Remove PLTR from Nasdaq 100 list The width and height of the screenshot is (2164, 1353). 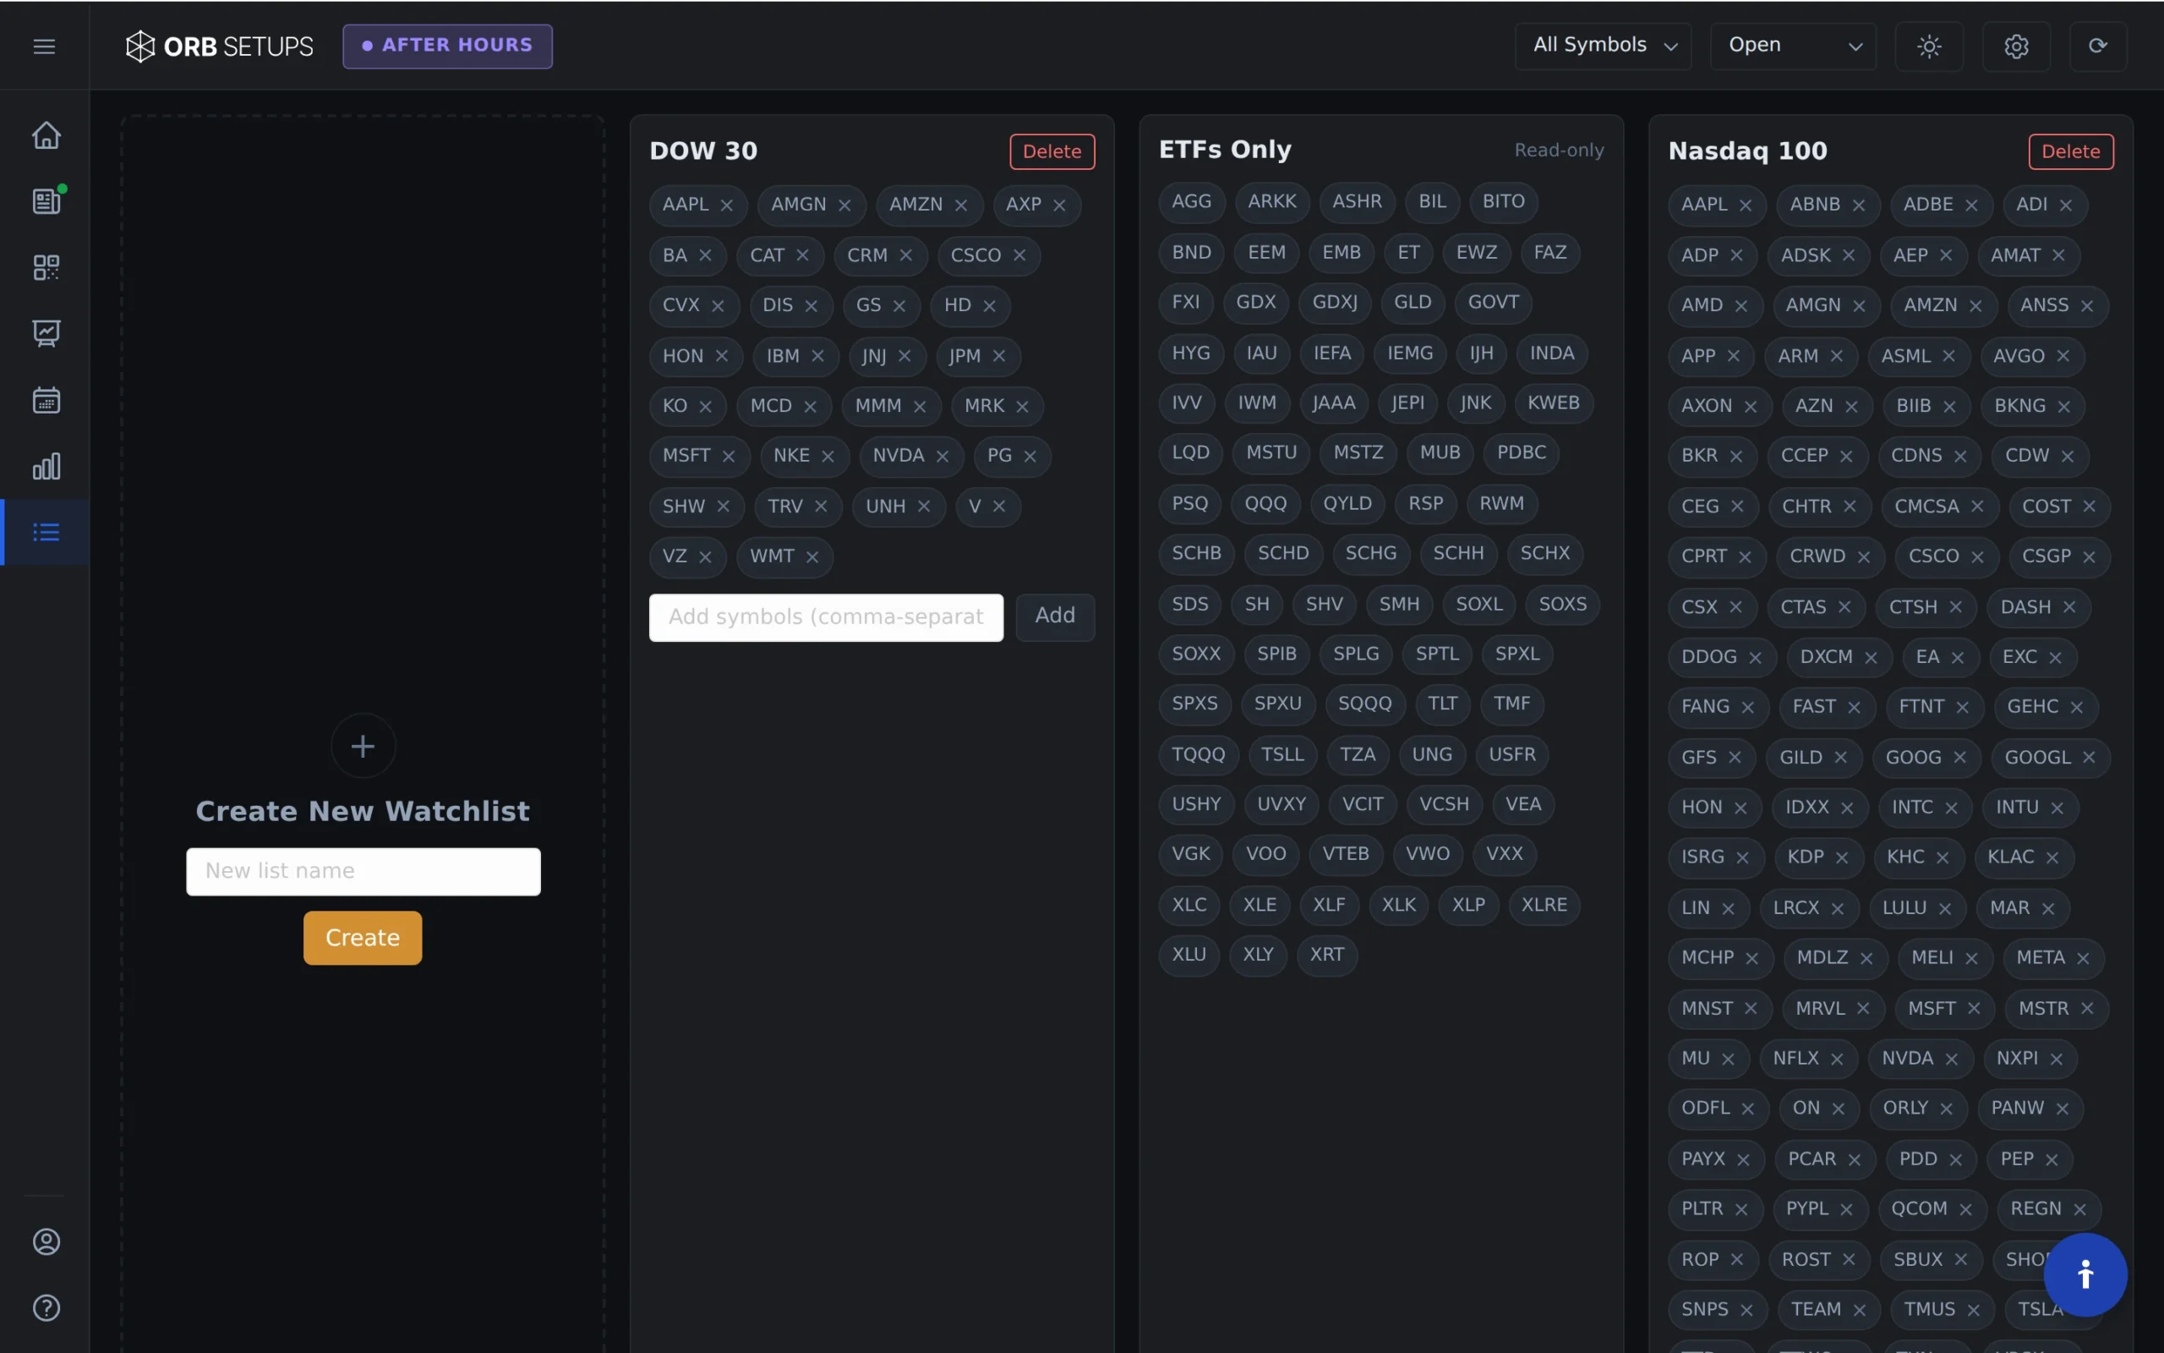coord(1741,1210)
